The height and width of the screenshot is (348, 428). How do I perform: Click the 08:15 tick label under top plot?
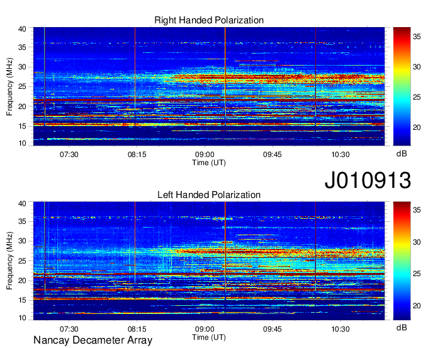click(x=137, y=154)
